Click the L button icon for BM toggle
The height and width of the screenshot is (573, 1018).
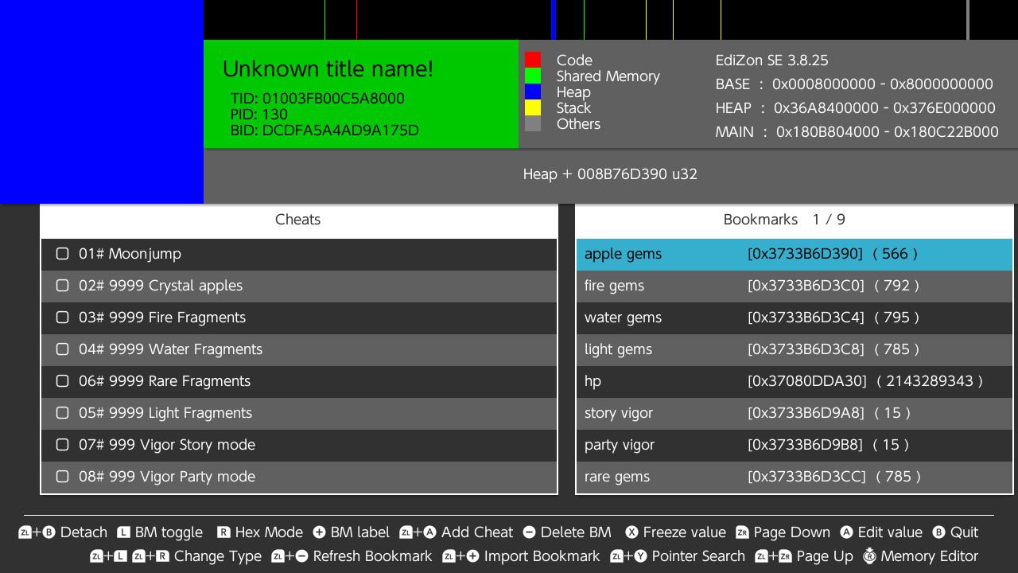point(123,532)
